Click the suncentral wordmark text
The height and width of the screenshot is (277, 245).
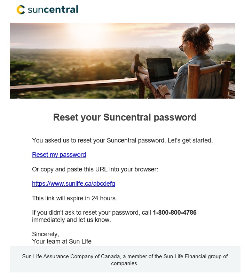[x=53, y=9]
